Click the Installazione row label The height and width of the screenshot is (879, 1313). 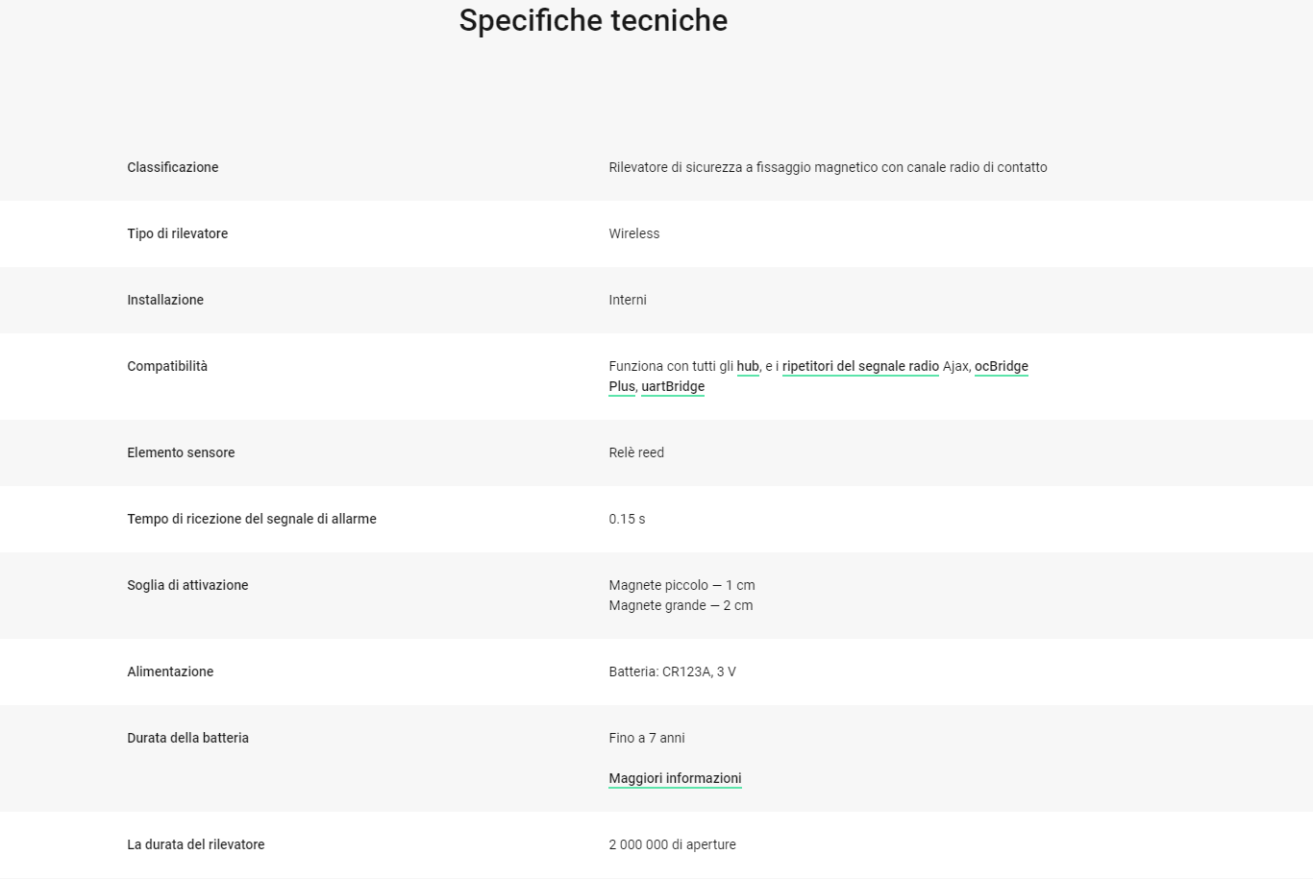click(165, 300)
